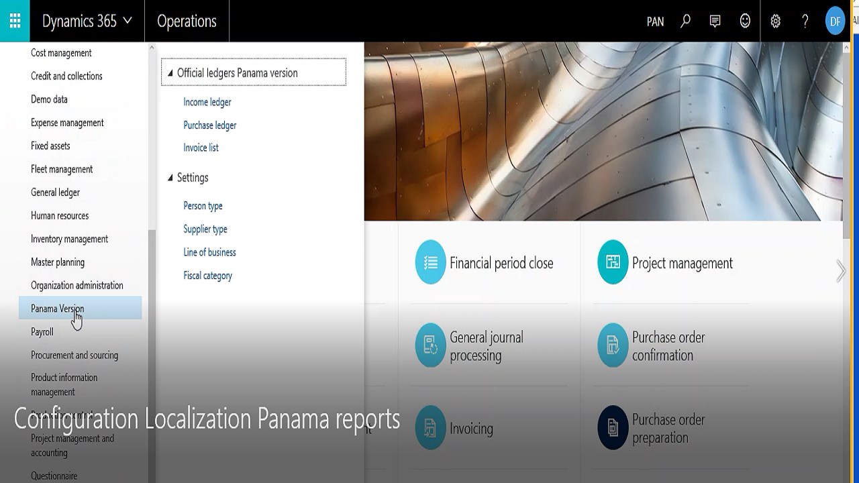Select Cost management module

(x=61, y=53)
